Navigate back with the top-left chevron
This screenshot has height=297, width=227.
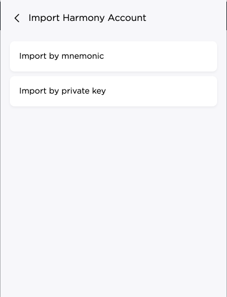17,18
